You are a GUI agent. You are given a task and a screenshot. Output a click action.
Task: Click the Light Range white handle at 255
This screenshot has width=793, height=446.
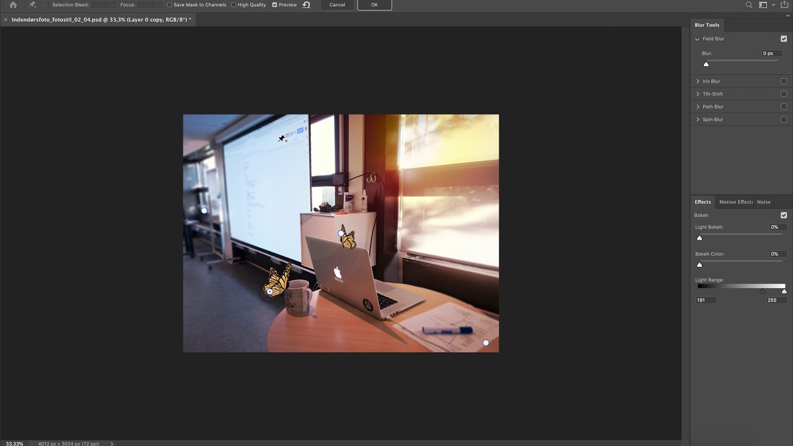784,291
